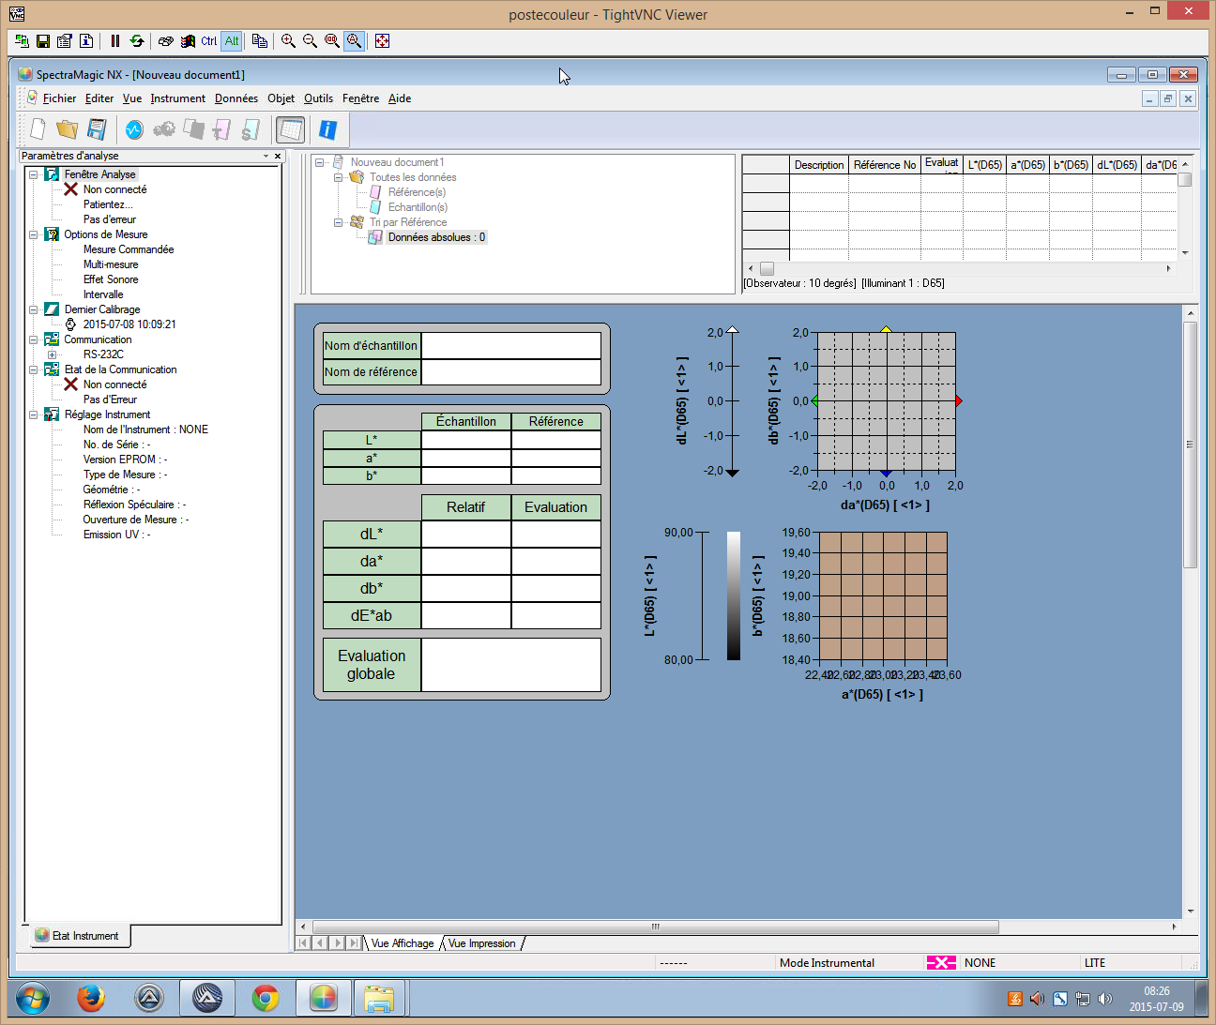Screen dimensions: 1216x1025
Task: Open a file with the folder icon
Action: pos(67,129)
